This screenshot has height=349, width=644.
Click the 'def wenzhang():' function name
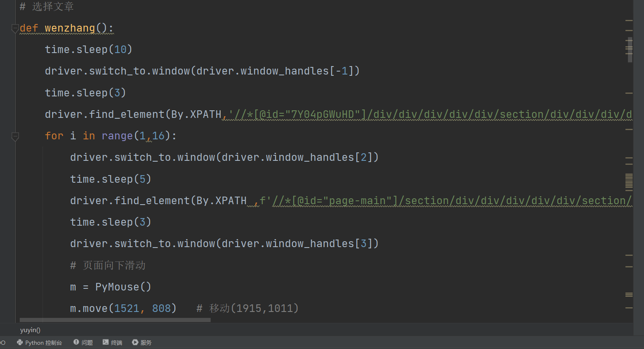tap(70, 28)
